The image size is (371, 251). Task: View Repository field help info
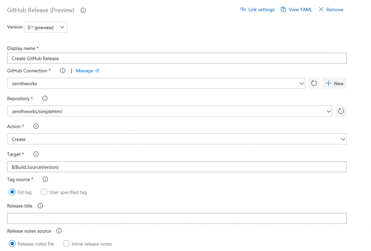pyautogui.click(x=45, y=98)
